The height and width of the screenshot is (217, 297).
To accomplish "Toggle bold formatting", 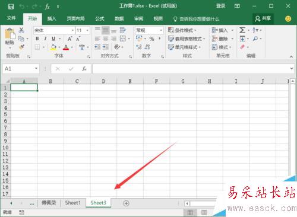I will pyautogui.click(x=37, y=39).
